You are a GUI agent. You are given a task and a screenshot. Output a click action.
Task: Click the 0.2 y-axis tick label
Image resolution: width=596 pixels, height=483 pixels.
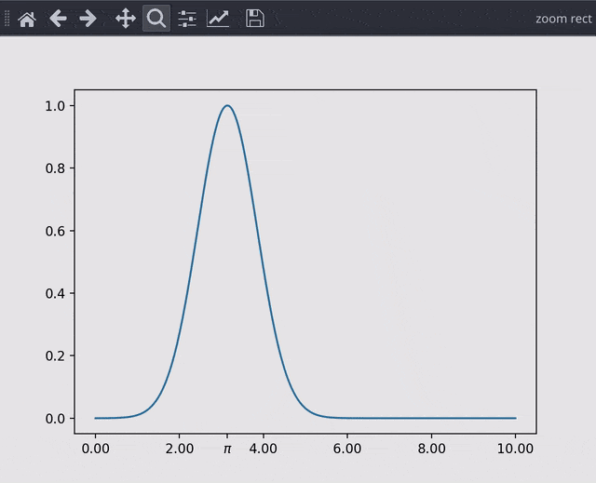[55, 356]
